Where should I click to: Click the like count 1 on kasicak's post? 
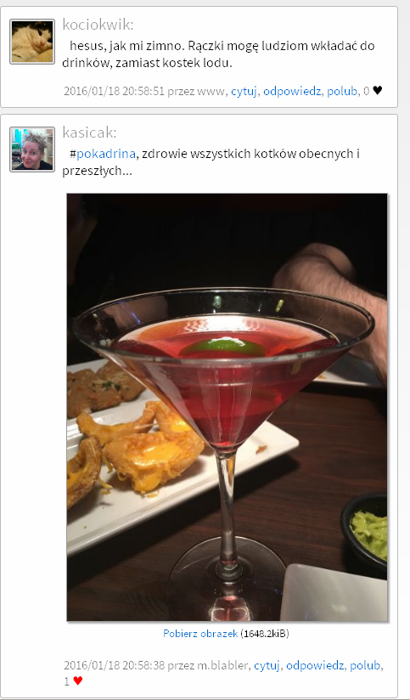click(x=67, y=681)
